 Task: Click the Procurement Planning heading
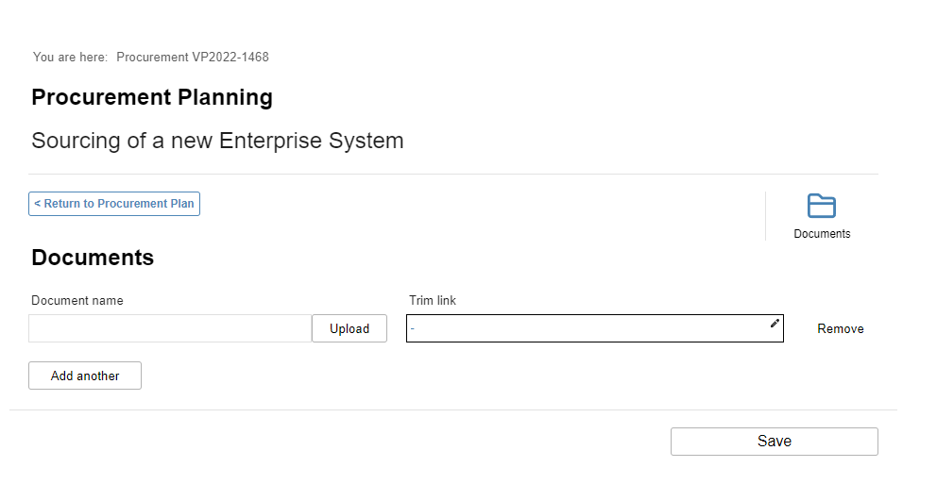152,97
